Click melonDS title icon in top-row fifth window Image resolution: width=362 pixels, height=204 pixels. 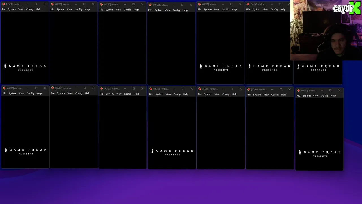point(199,4)
